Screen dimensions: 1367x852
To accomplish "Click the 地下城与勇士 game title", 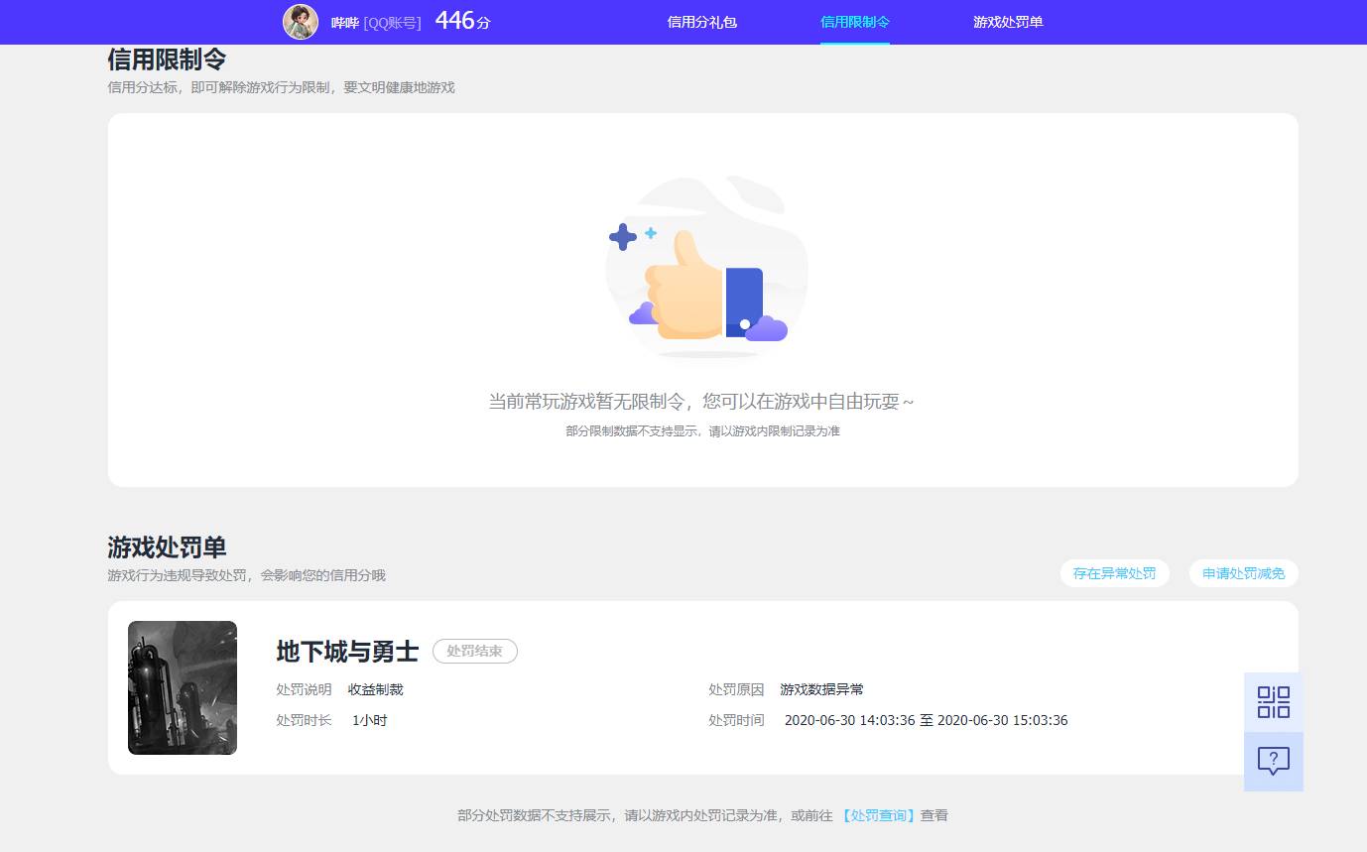I will click(x=346, y=652).
